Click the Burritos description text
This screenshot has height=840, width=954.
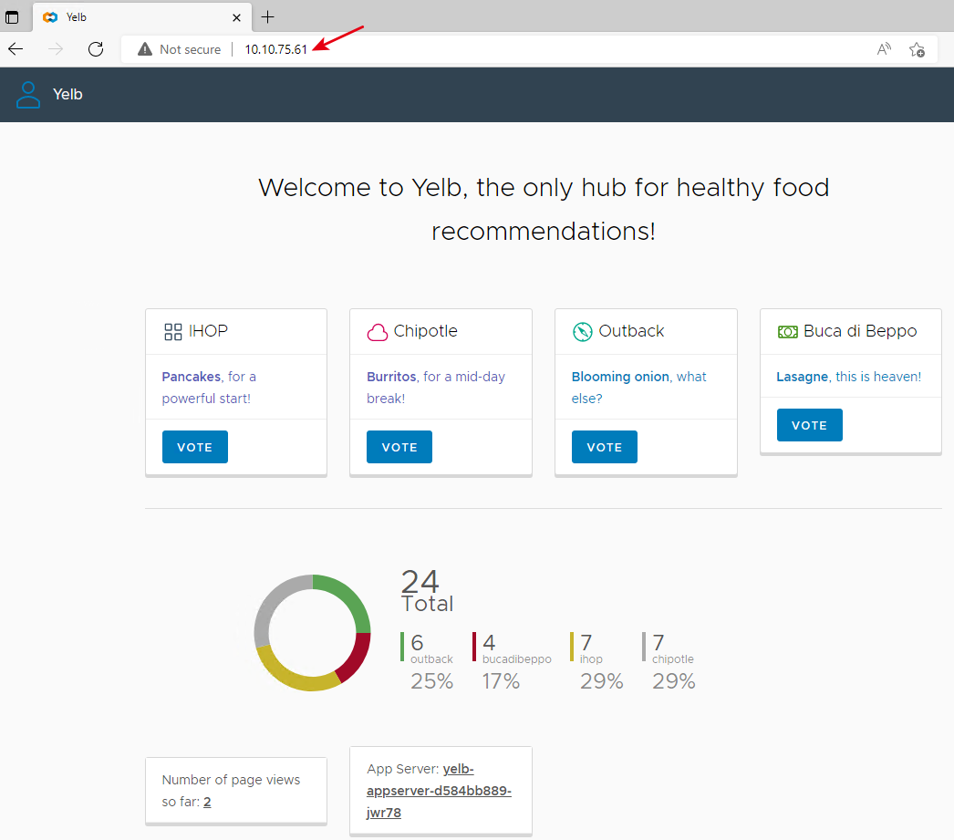coord(436,388)
